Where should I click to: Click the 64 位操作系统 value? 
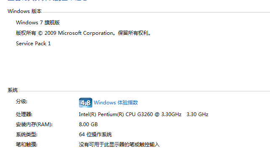[95, 135]
